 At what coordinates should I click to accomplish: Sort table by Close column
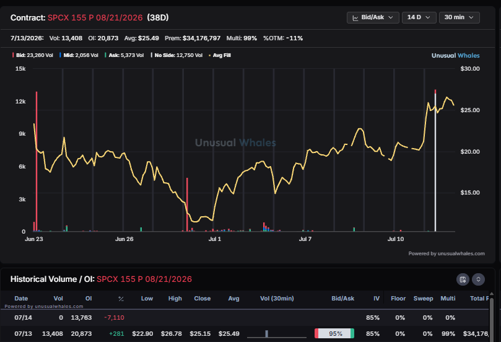click(x=203, y=299)
